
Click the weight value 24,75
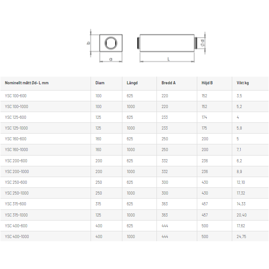click(x=241, y=236)
